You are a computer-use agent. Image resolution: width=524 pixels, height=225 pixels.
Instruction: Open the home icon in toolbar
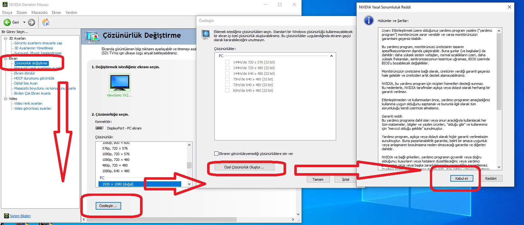[x=46, y=22]
